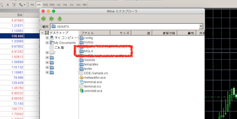Switch chart to M30 timeframe
The height and width of the screenshot is (119, 237).
point(52,5)
